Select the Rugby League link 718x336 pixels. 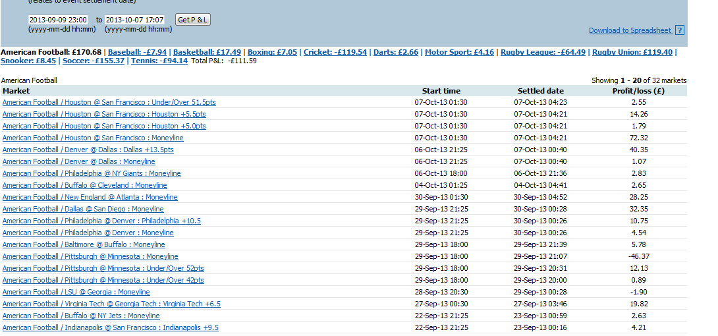coord(543,52)
